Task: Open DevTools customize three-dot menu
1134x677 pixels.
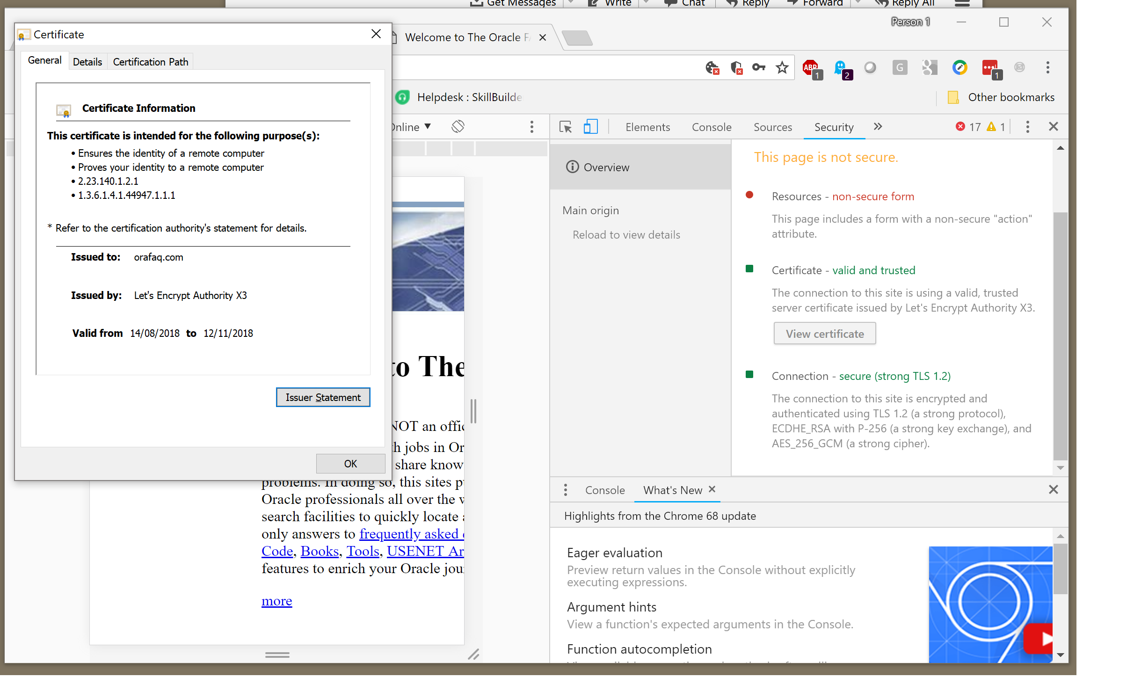Action: 1027,127
